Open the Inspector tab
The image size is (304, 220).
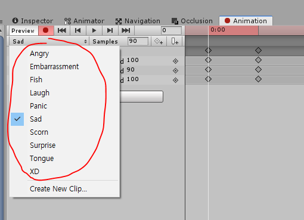[x=33, y=21]
